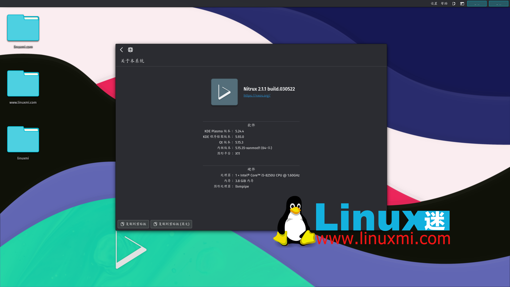Click the 3.8 GiB memory value
The width and height of the screenshot is (510, 287).
pyautogui.click(x=244, y=181)
